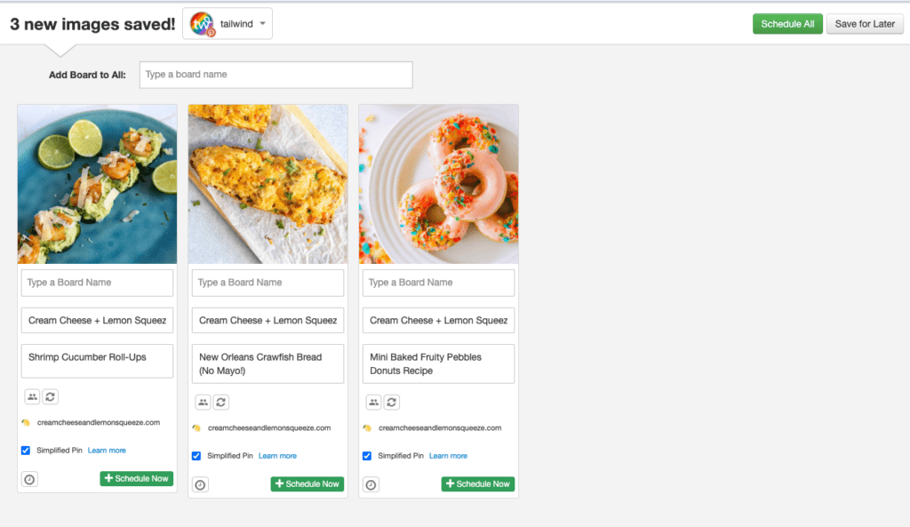Click the sprinkled donuts image thumbnail

(439, 185)
